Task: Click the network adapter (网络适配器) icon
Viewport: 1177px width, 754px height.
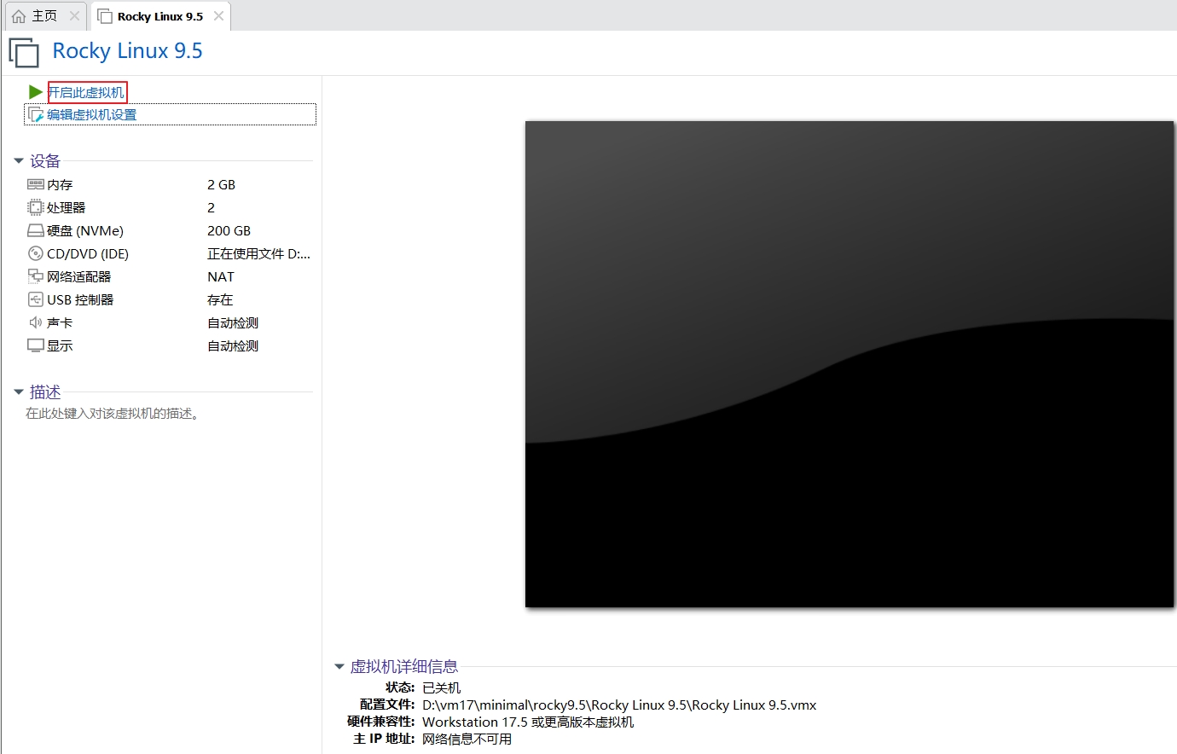Action: point(36,276)
